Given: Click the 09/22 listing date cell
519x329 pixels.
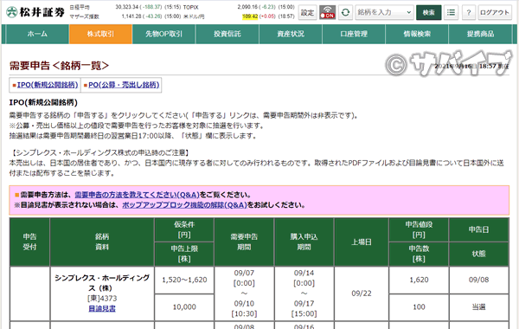Looking at the screenshot, I should click(362, 294).
